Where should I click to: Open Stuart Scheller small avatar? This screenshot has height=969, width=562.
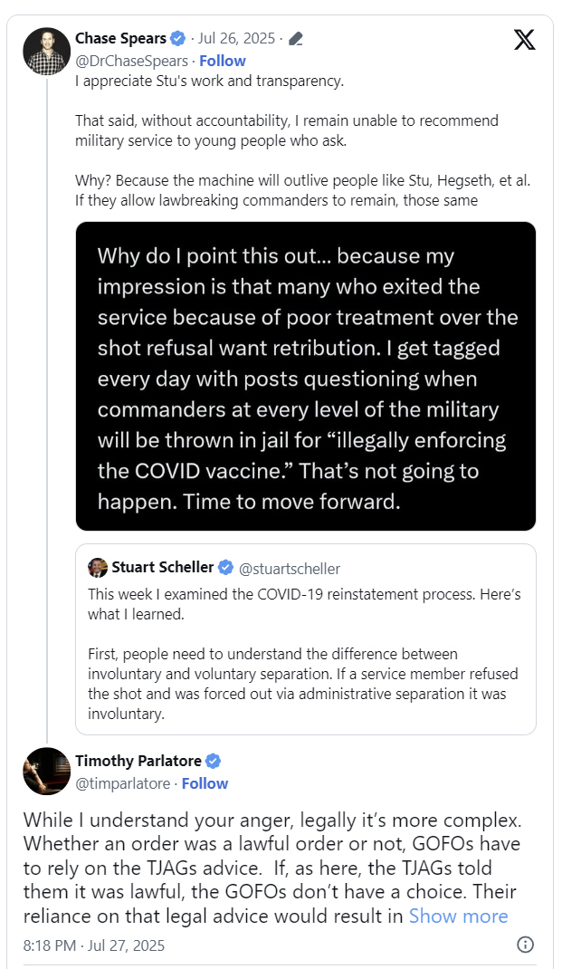coord(98,567)
